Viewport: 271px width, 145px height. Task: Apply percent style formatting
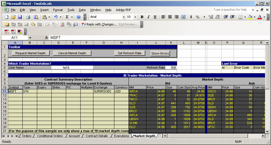197,17
